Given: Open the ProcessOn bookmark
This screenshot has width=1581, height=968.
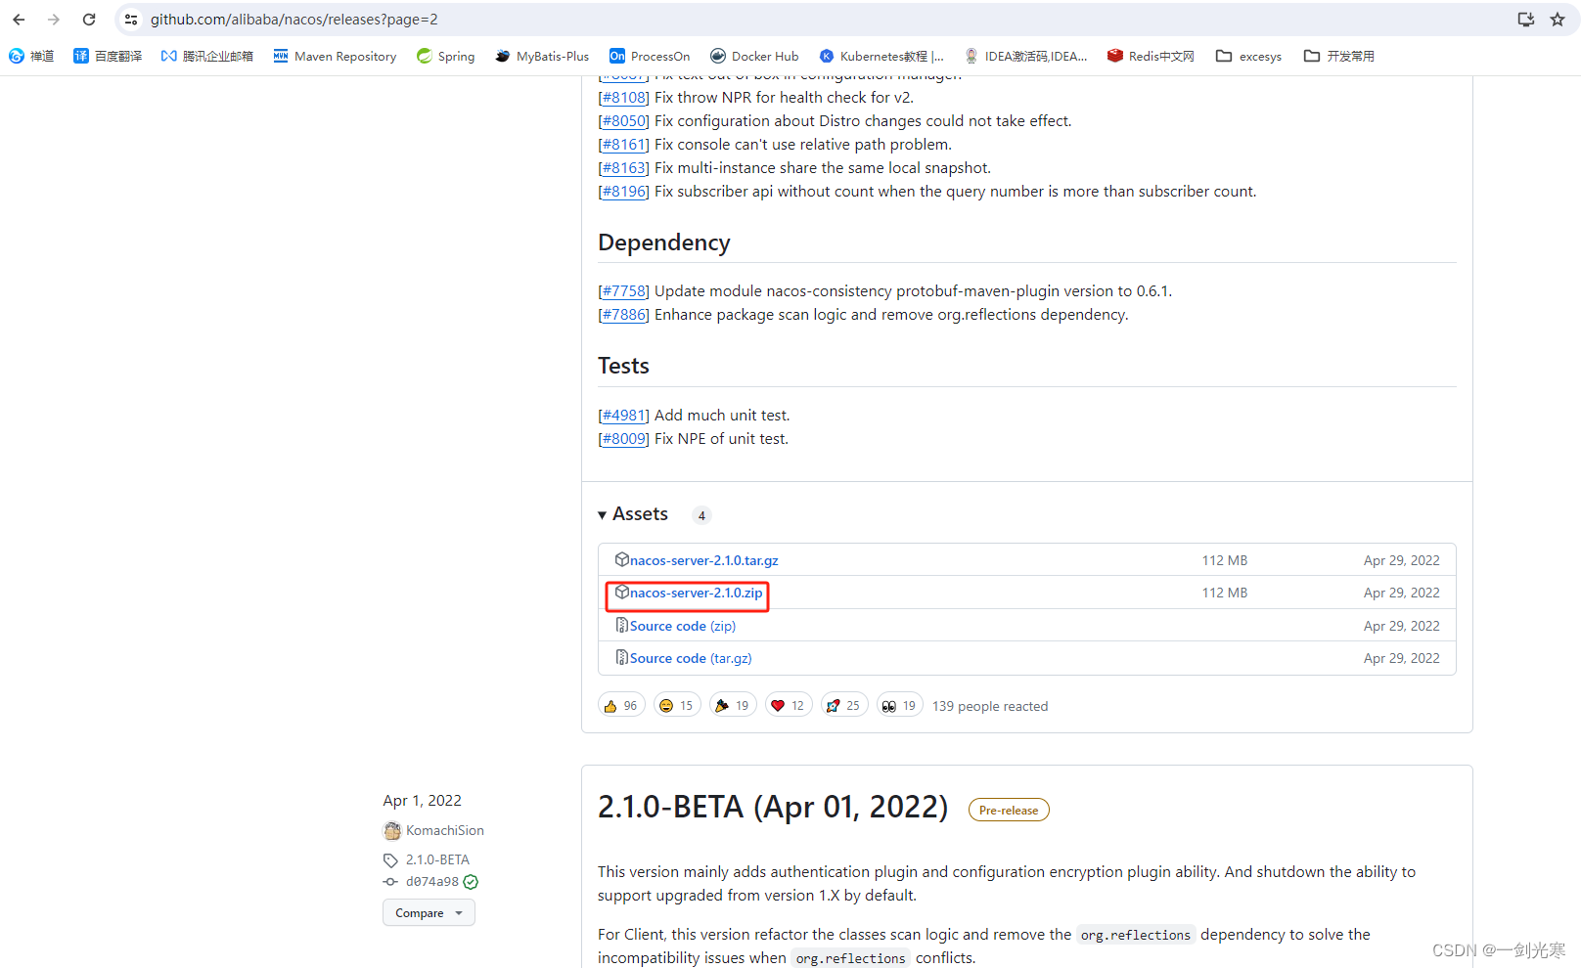Looking at the screenshot, I should pos(650,57).
